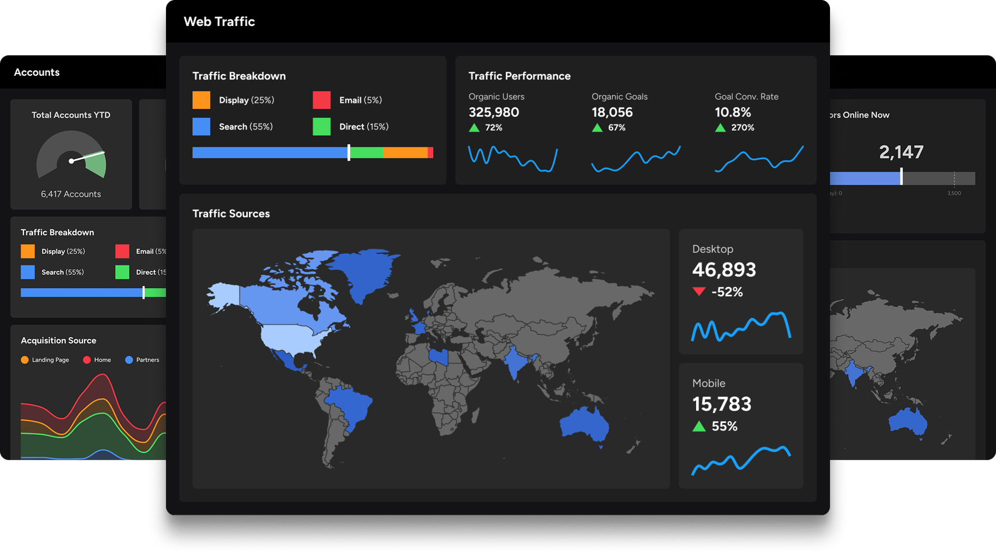Screen dimensions: 996x554
Task: Switch to the Web Traffic dashboard
Action: point(219,22)
